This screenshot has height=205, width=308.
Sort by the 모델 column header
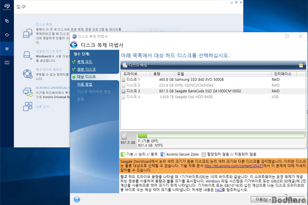click(x=223, y=74)
